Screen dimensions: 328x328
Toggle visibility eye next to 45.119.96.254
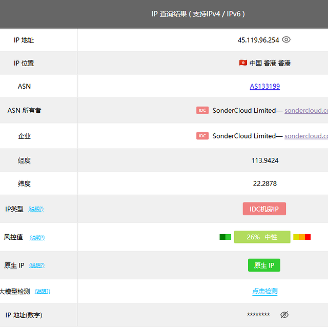[286, 39]
